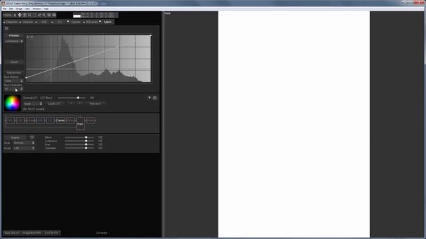
Task: Select the bottom-left curve control point
Action: [x=26, y=78]
